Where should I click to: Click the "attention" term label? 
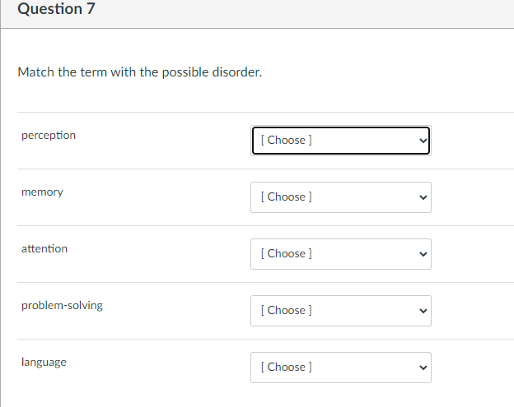[x=44, y=248]
